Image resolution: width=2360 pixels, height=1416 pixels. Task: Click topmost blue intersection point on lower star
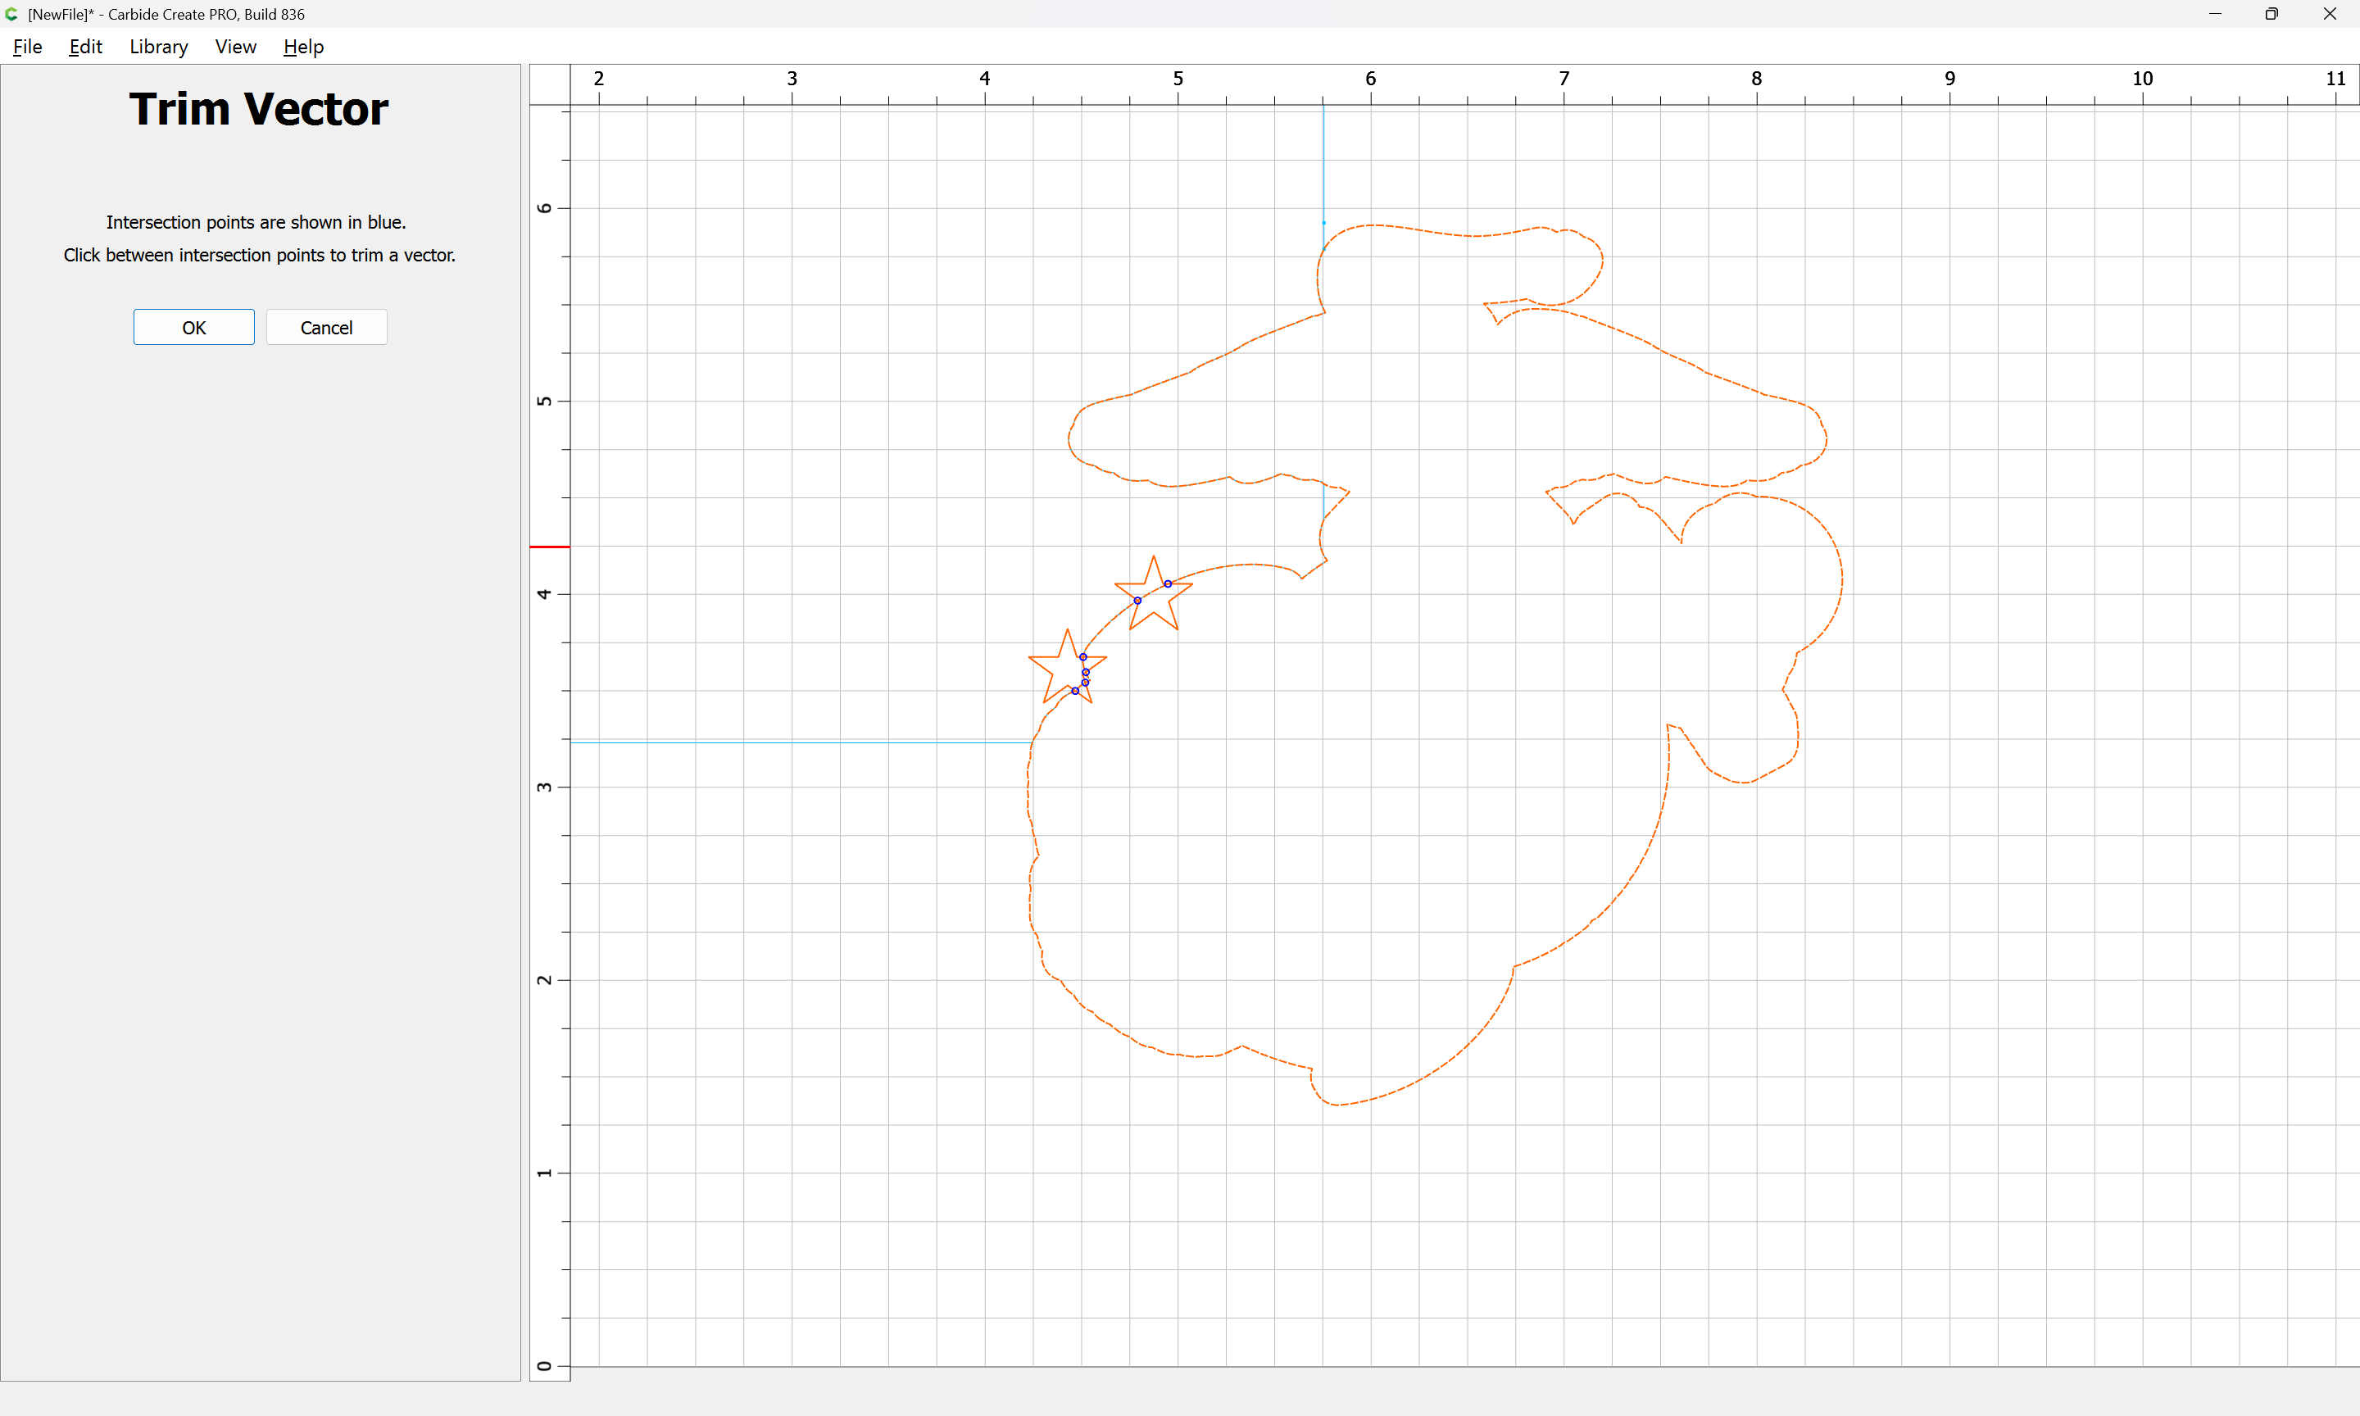(x=1082, y=656)
